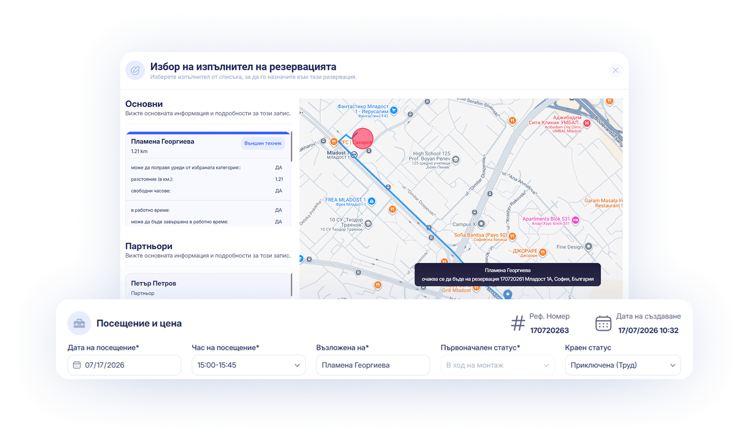Click the Пламена Георгиева map tooltip

tap(507, 274)
